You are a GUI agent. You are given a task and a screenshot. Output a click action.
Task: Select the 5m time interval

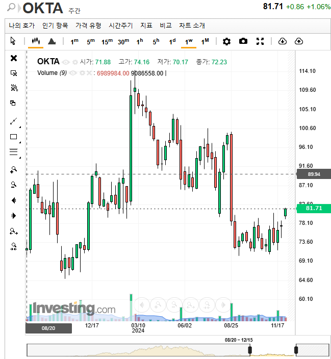90,42
